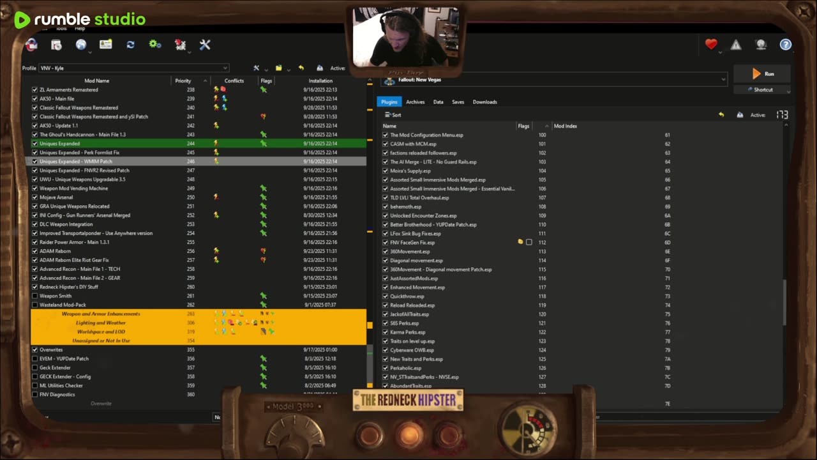The height and width of the screenshot is (460, 817).
Task: Click the Run button
Action: (x=762, y=74)
